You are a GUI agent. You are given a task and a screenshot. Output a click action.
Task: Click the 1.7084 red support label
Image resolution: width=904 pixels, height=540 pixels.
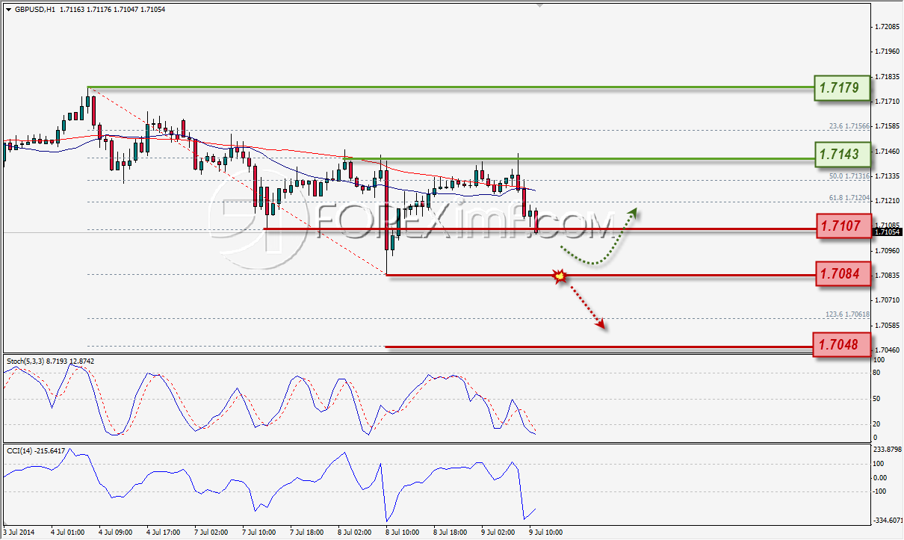pos(842,276)
